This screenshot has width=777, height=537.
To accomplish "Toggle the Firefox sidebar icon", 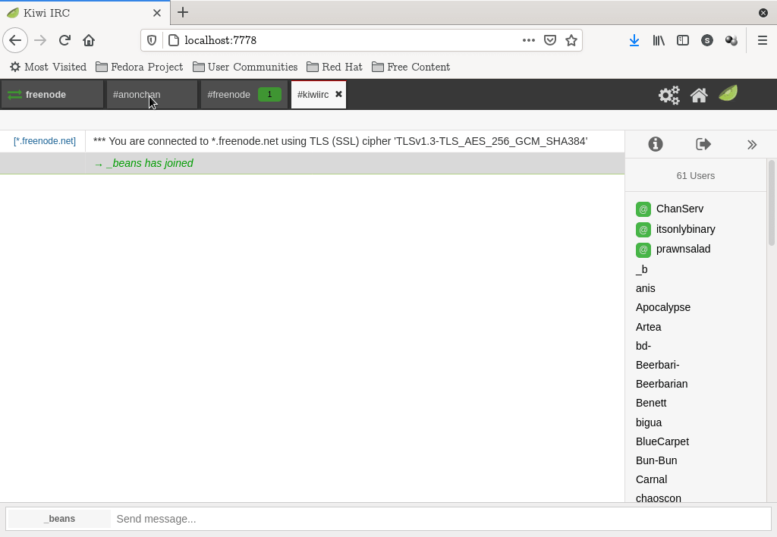I will 683,40.
